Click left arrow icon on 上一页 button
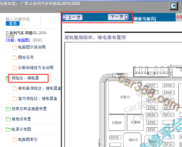This screenshot has width=182, height=147. [x=64, y=18]
